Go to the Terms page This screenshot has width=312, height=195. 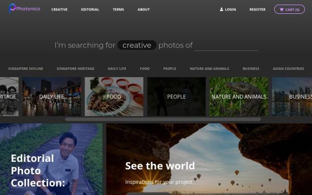[x=118, y=9]
